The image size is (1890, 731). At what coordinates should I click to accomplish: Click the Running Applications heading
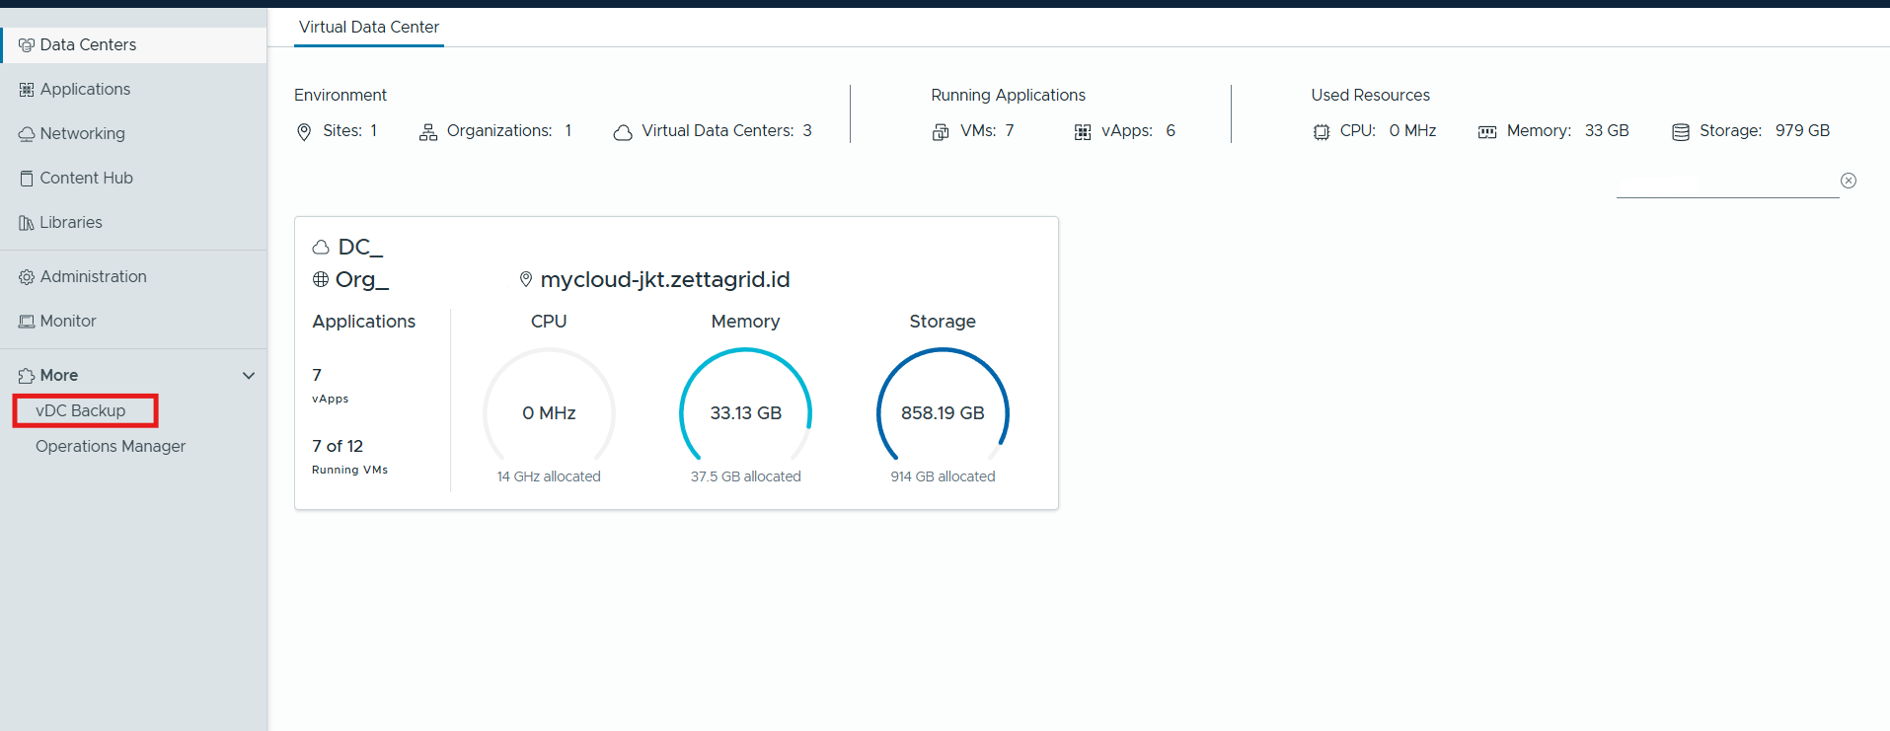1008,95
